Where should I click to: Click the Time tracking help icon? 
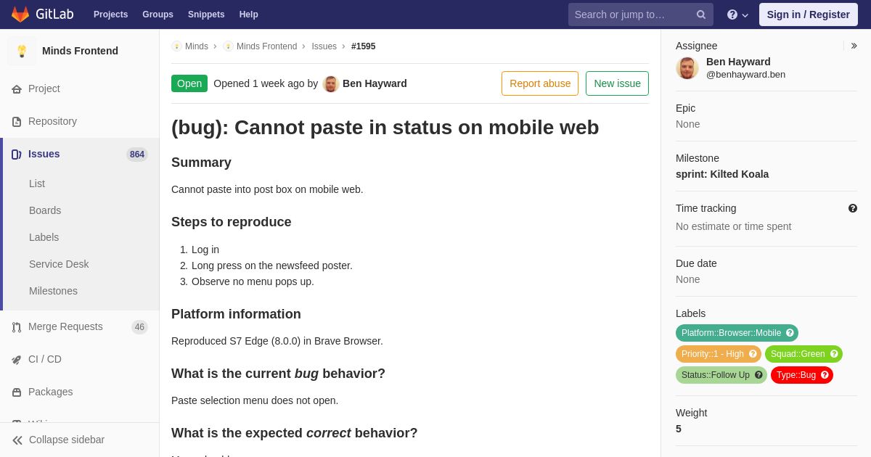[x=853, y=208]
